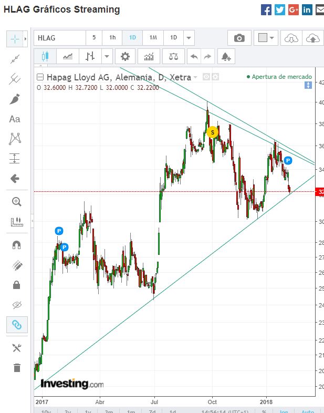
Task: Click the 3m range button
Action: click(109, 411)
